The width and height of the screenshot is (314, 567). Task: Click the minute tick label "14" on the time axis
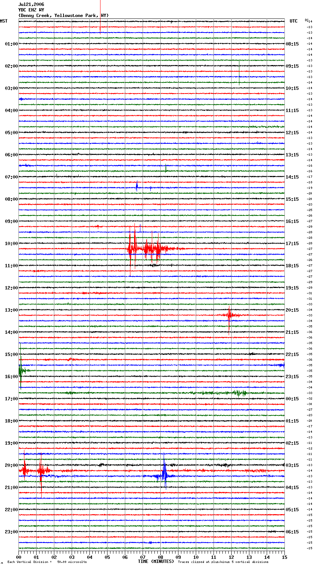coord(267,557)
